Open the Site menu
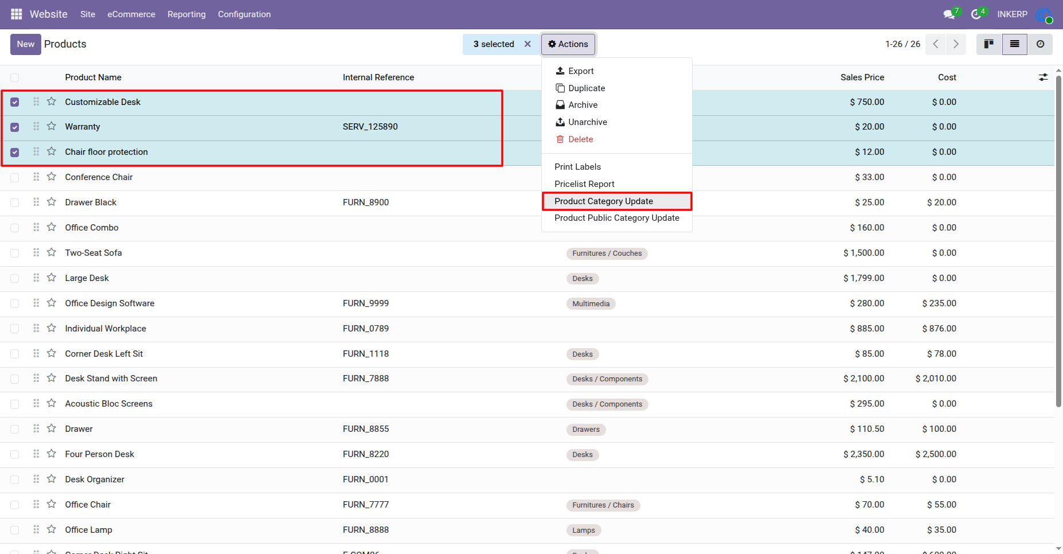Screen dimensions: 1063x554 pyautogui.click(x=88, y=14)
